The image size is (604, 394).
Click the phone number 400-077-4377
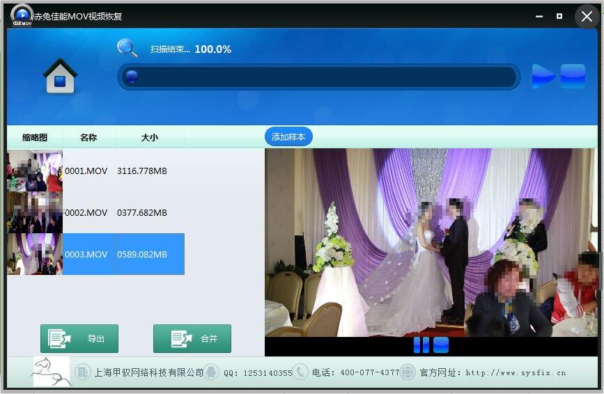pos(370,372)
